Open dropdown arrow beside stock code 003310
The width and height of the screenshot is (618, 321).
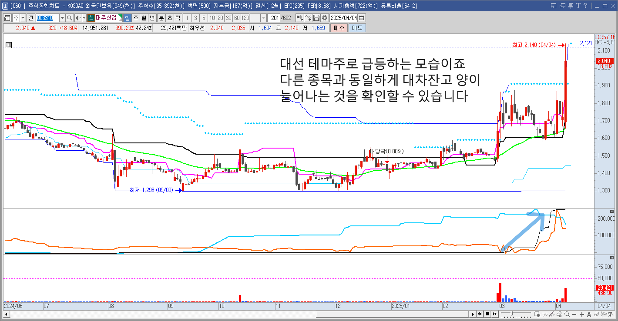click(62, 18)
